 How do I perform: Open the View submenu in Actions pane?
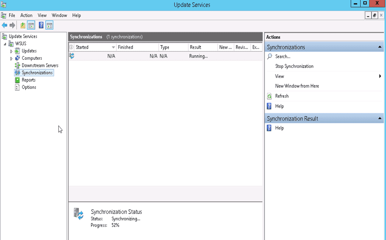click(x=280, y=76)
